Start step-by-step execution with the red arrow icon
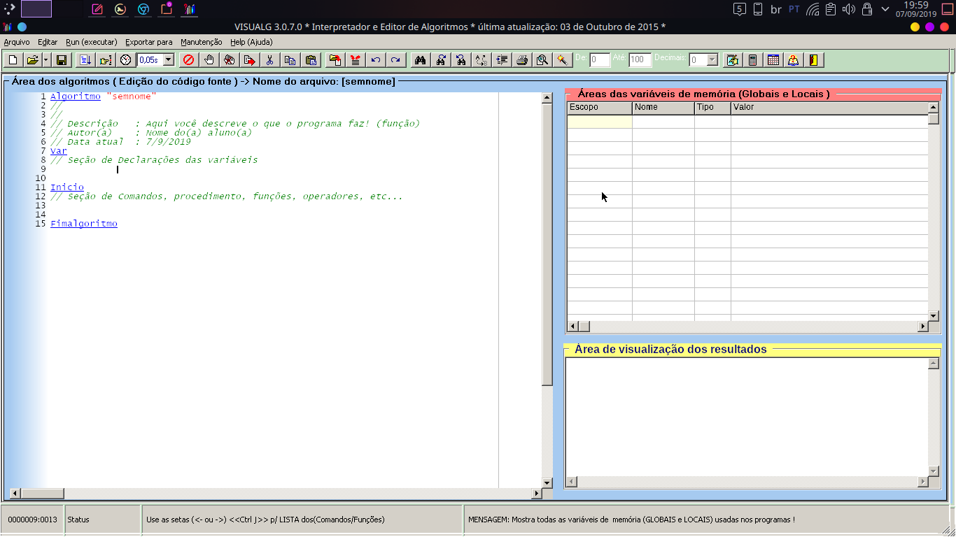This screenshot has width=956, height=537. coord(250,60)
